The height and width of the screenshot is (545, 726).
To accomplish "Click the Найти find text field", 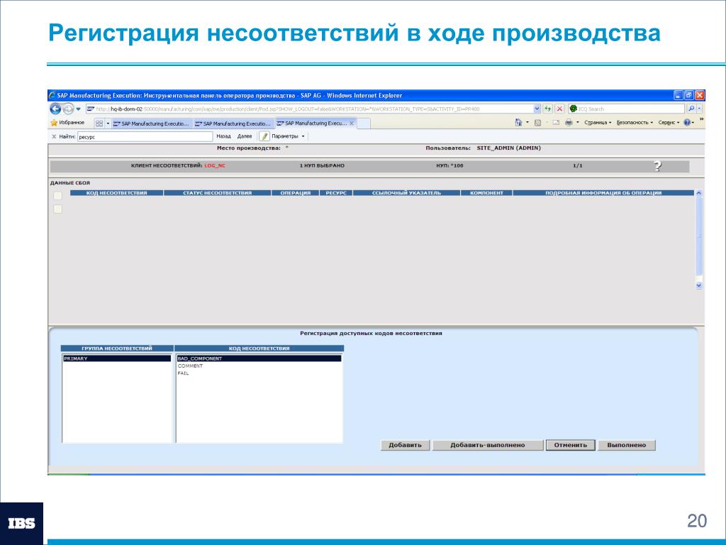I will coord(145,137).
